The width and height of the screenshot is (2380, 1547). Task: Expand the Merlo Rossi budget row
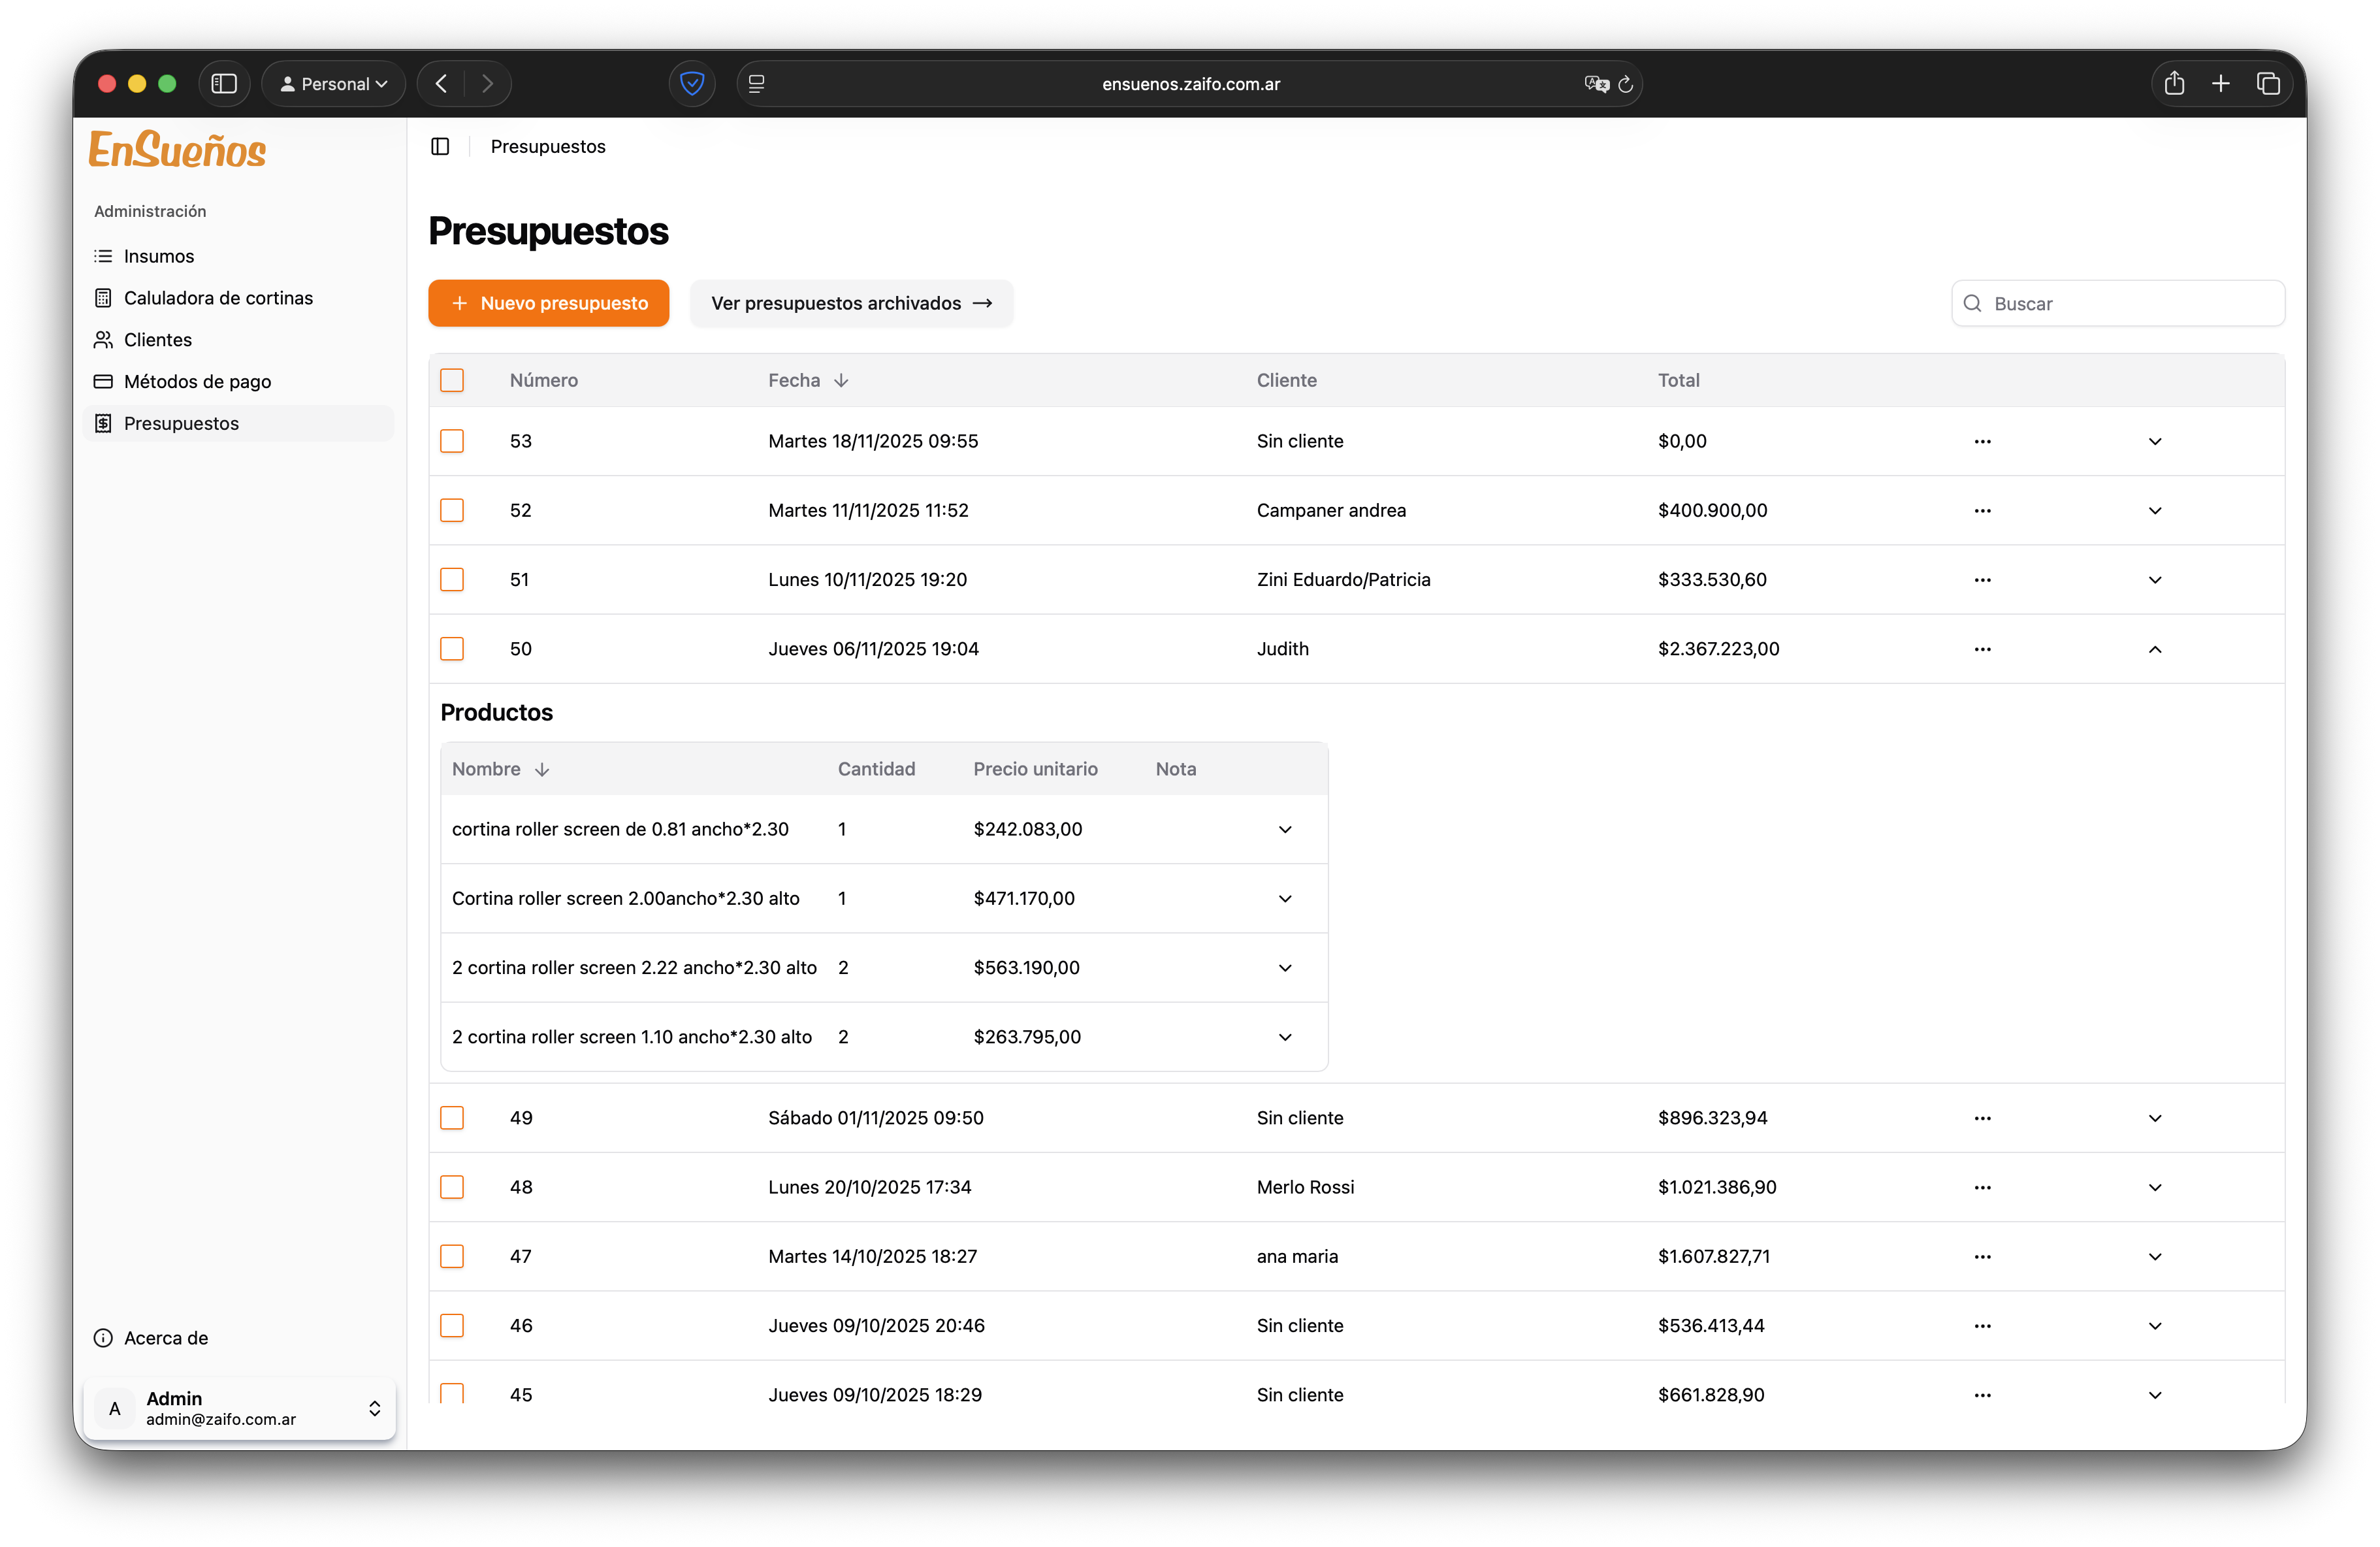(x=2154, y=1187)
